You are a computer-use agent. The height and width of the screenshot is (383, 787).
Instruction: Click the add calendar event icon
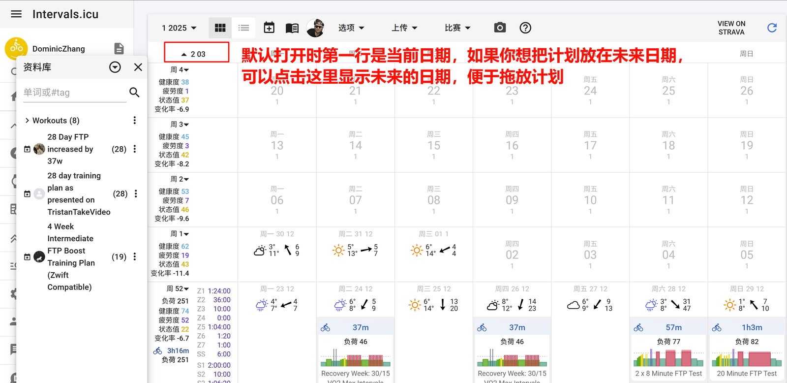(x=269, y=28)
